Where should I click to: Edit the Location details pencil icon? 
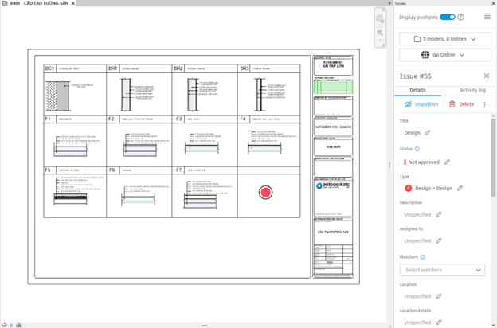pyautogui.click(x=439, y=322)
